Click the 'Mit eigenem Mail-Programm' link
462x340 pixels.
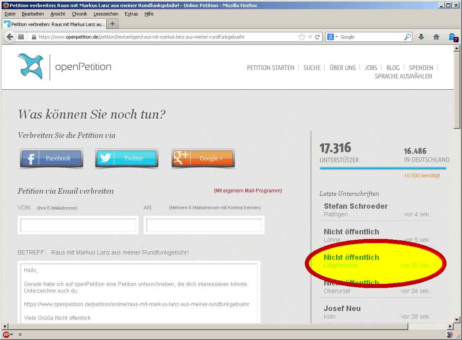(248, 191)
